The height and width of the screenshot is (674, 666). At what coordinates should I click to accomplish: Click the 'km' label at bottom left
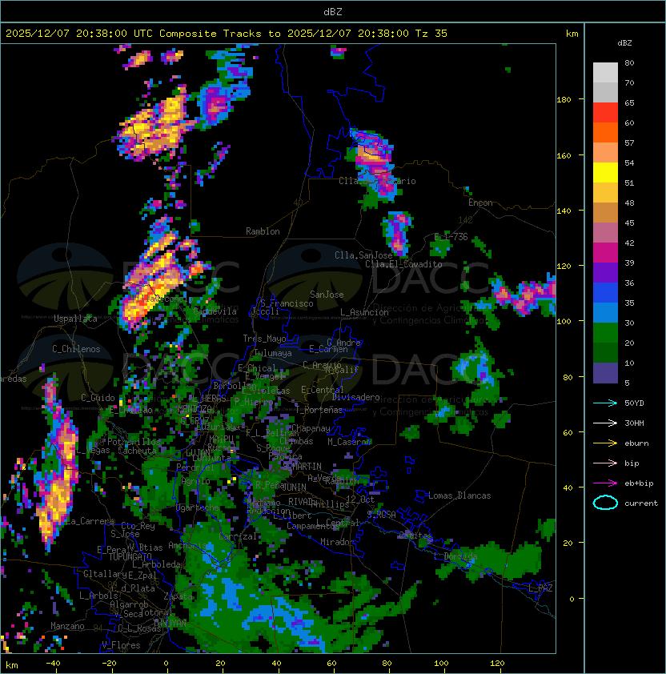(12, 665)
